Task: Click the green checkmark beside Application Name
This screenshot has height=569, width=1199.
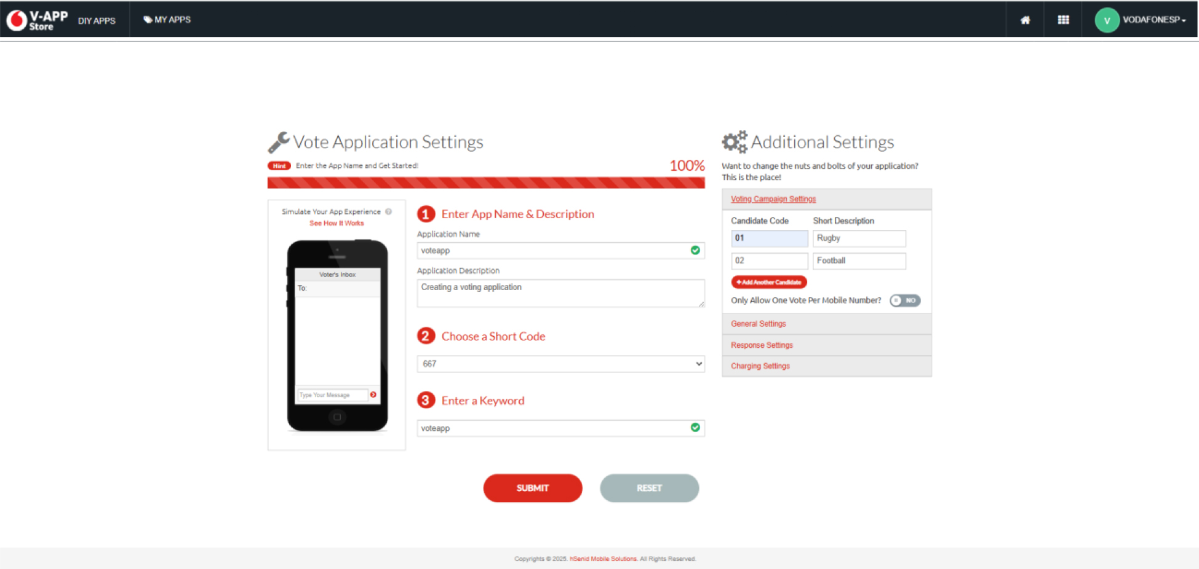Action: point(695,250)
